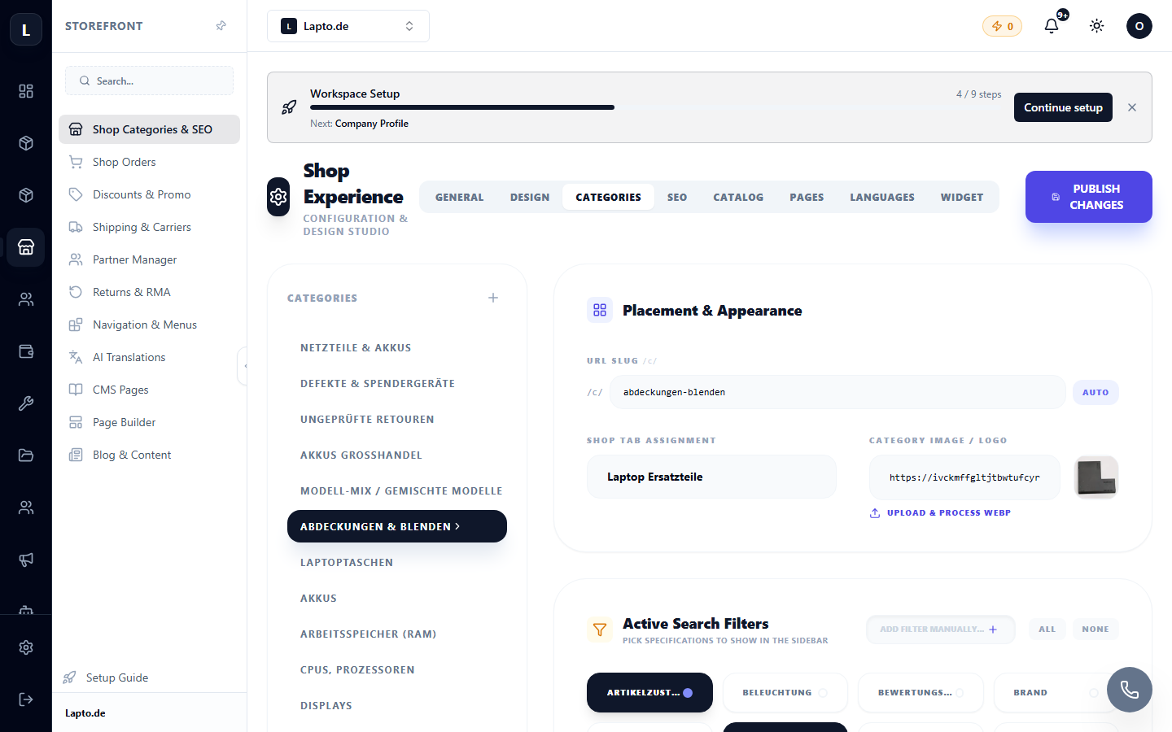Click the rocket icon in Workspace Setup
This screenshot has width=1172, height=732.
289,107
